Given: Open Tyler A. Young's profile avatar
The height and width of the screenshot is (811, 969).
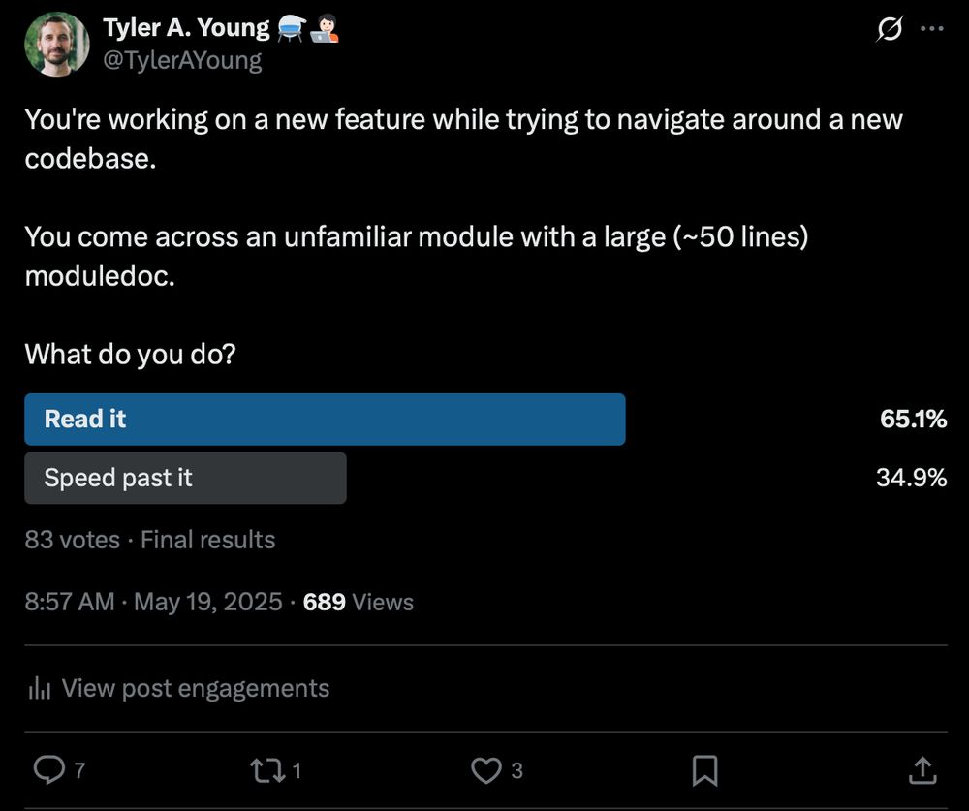Looking at the screenshot, I should pyautogui.click(x=56, y=43).
